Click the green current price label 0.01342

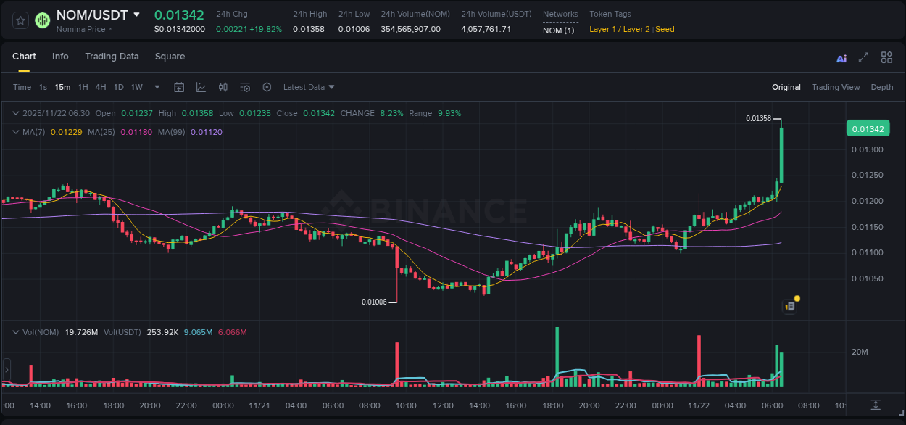[x=868, y=128]
